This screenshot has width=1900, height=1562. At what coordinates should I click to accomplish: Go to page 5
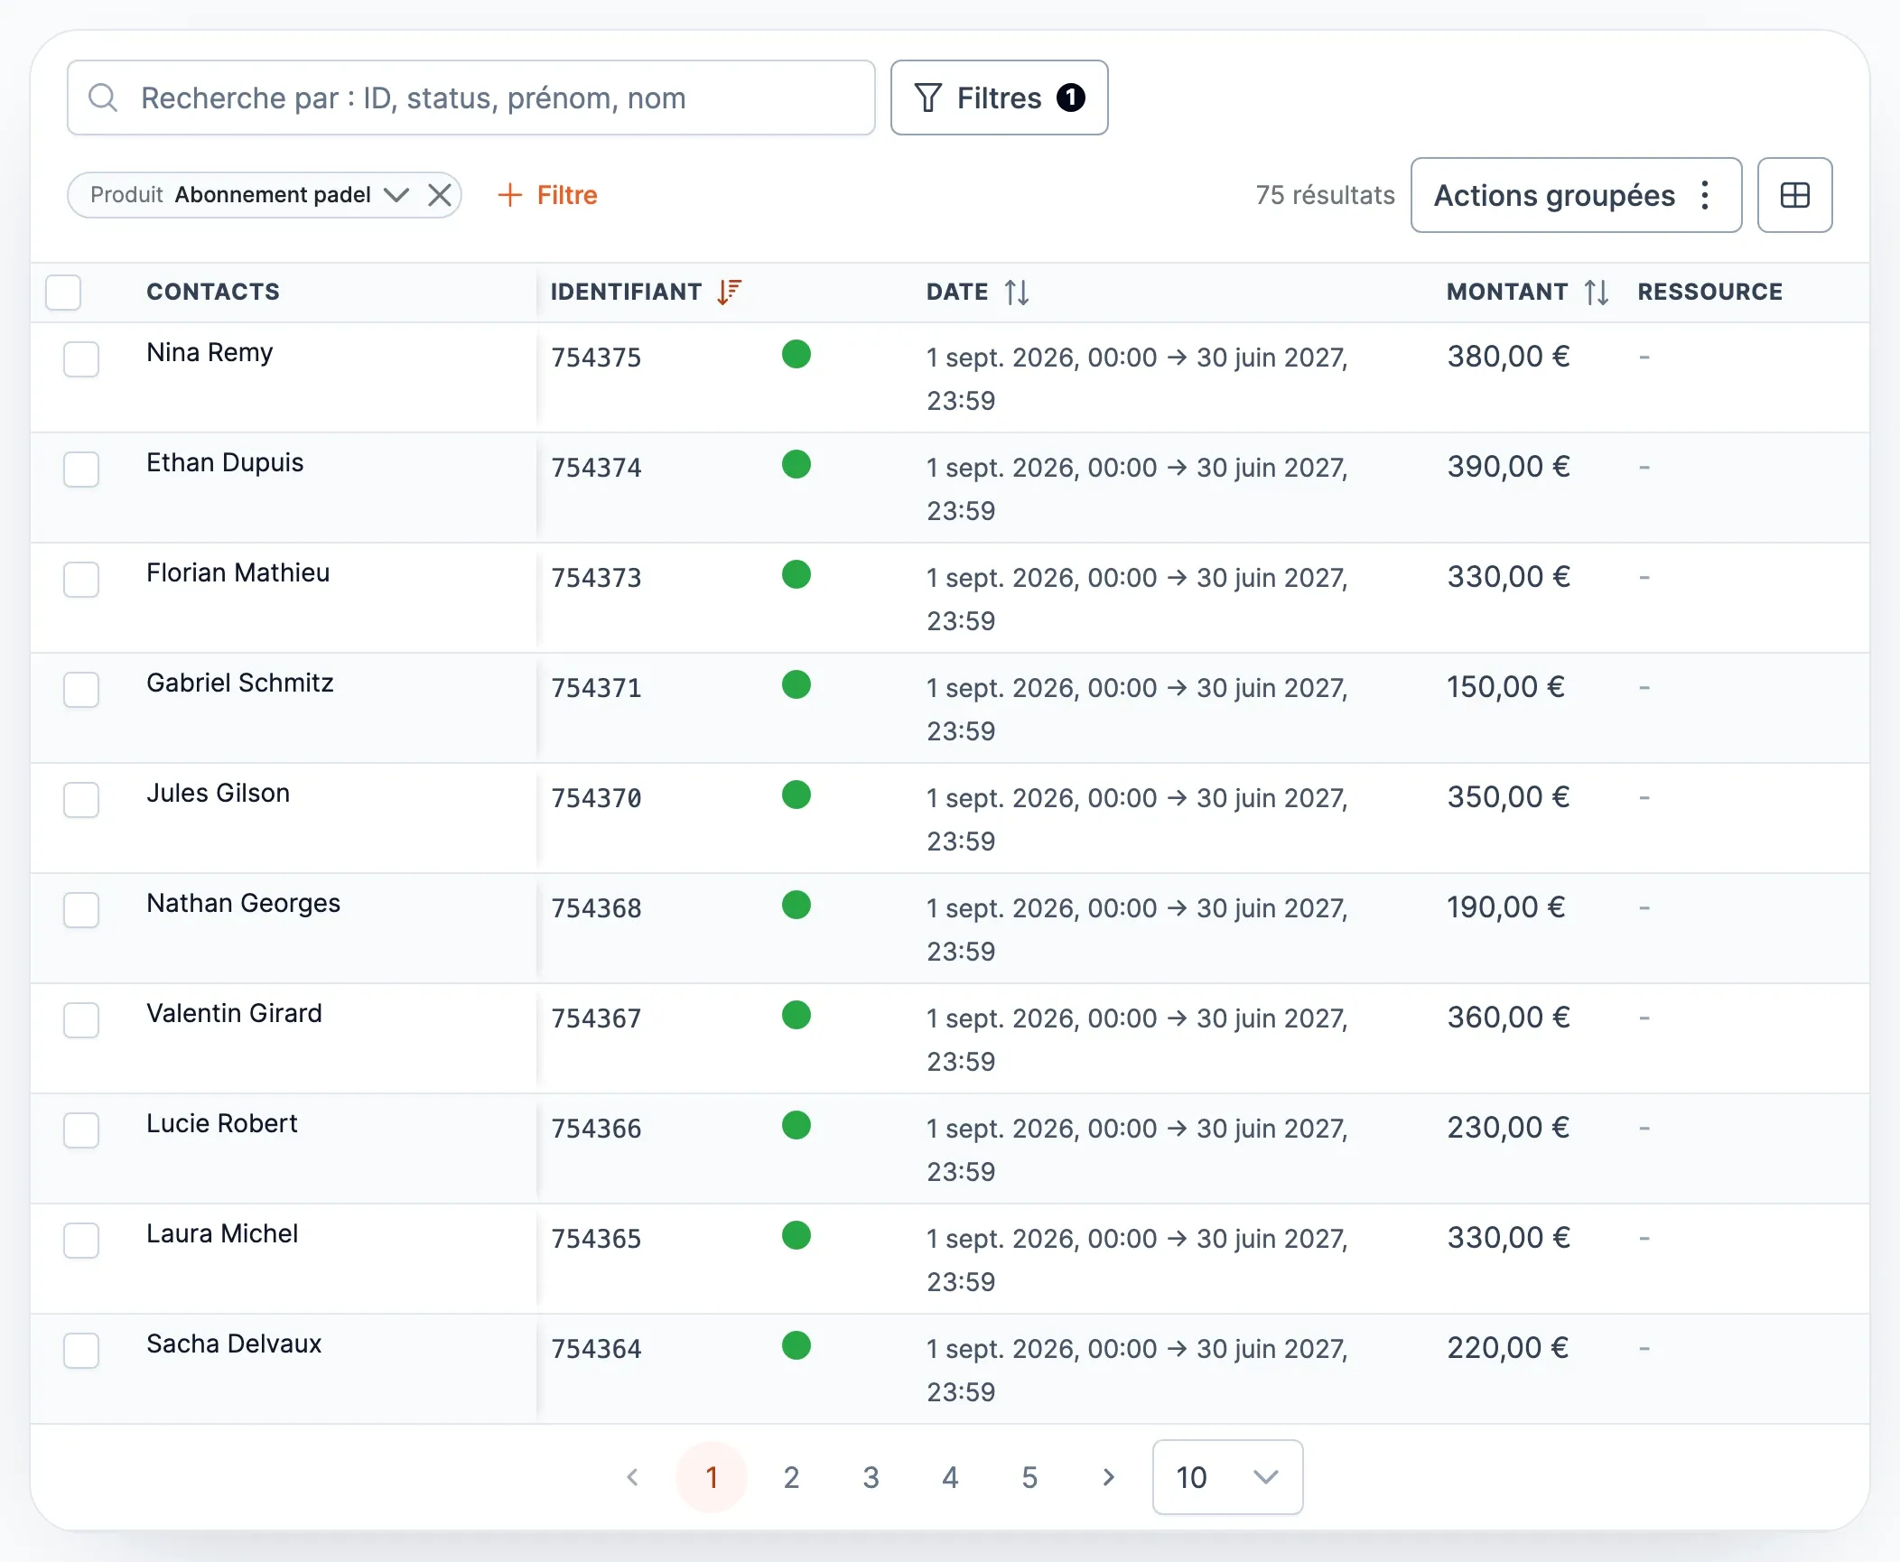tap(1029, 1477)
